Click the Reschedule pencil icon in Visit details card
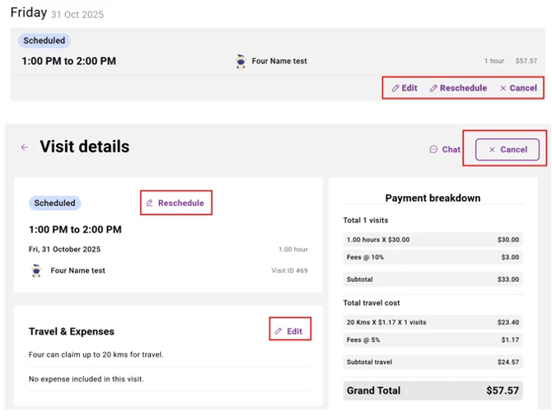The image size is (552, 416). (149, 203)
